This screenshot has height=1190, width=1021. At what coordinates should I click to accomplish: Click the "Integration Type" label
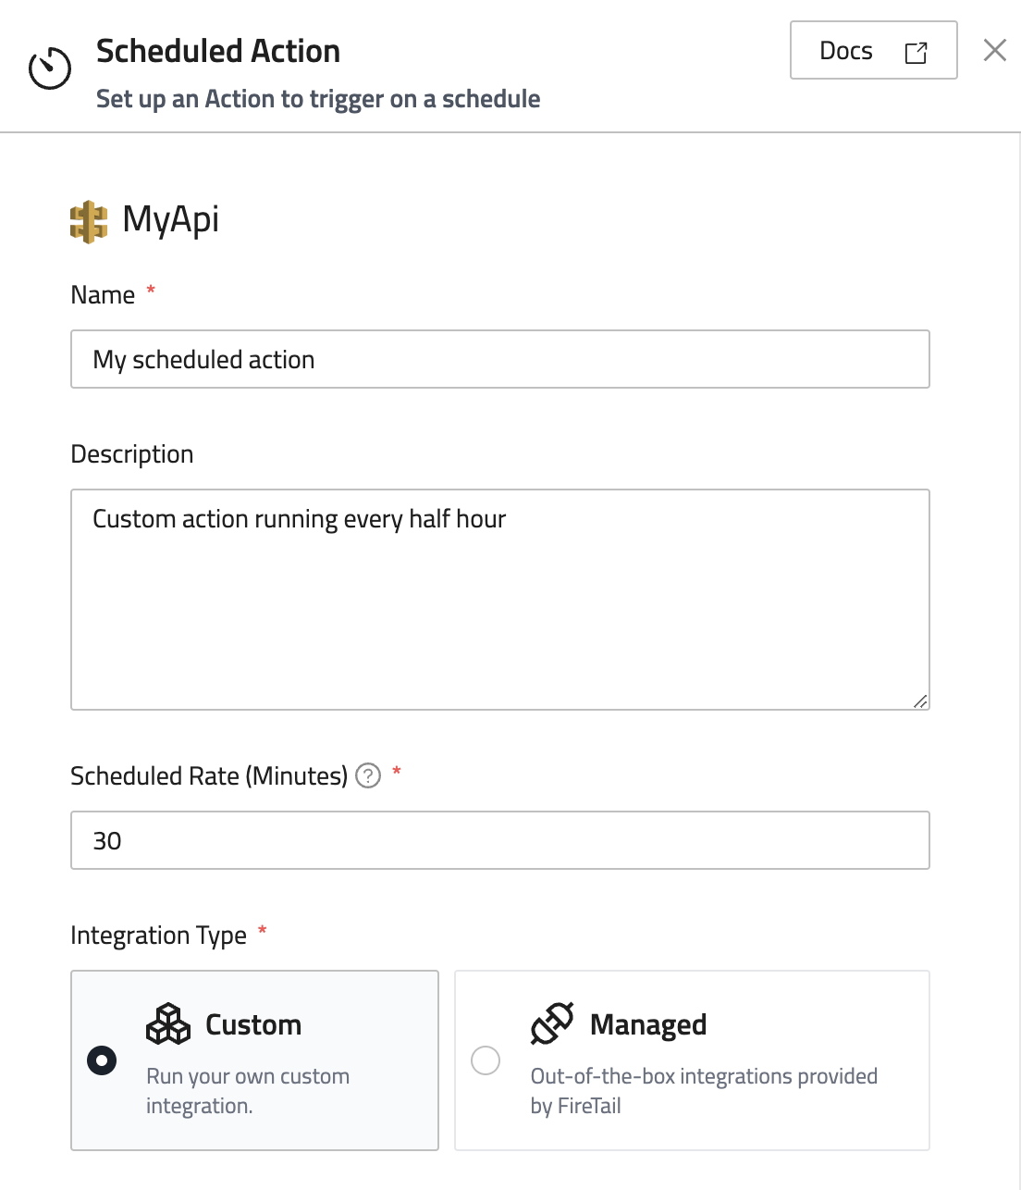pyautogui.click(x=158, y=936)
